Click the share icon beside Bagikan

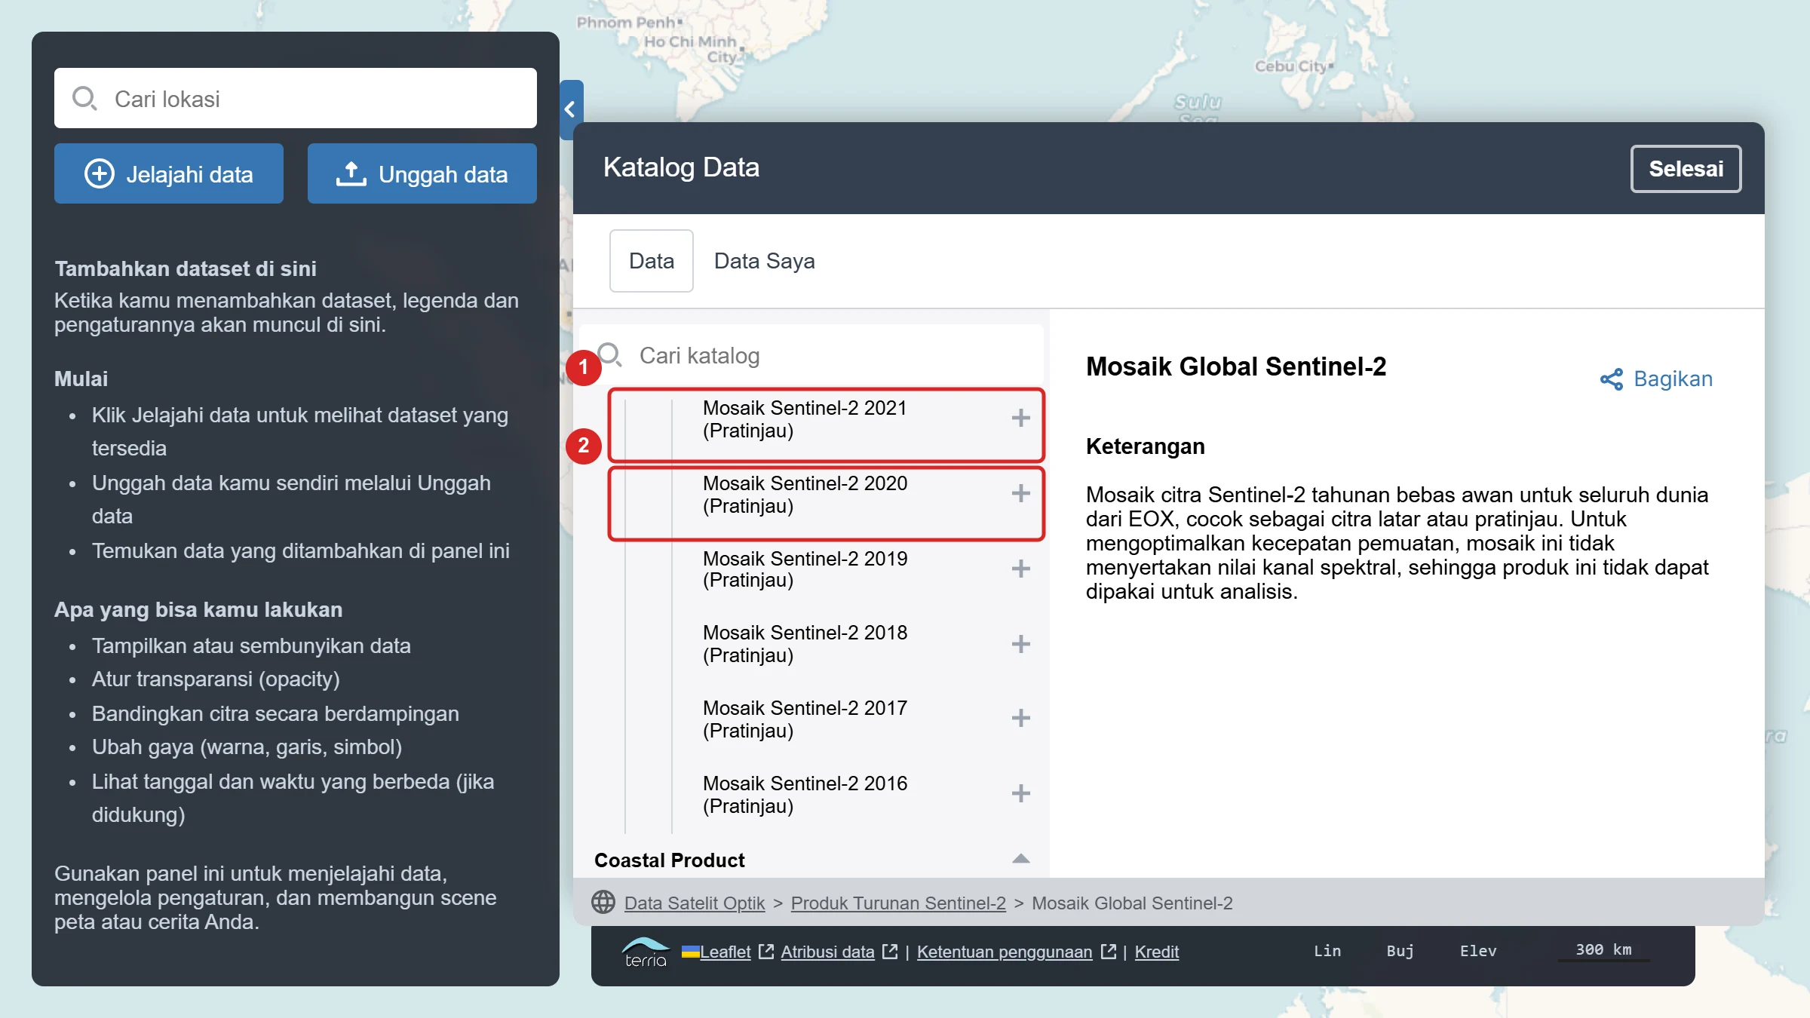click(x=1611, y=379)
